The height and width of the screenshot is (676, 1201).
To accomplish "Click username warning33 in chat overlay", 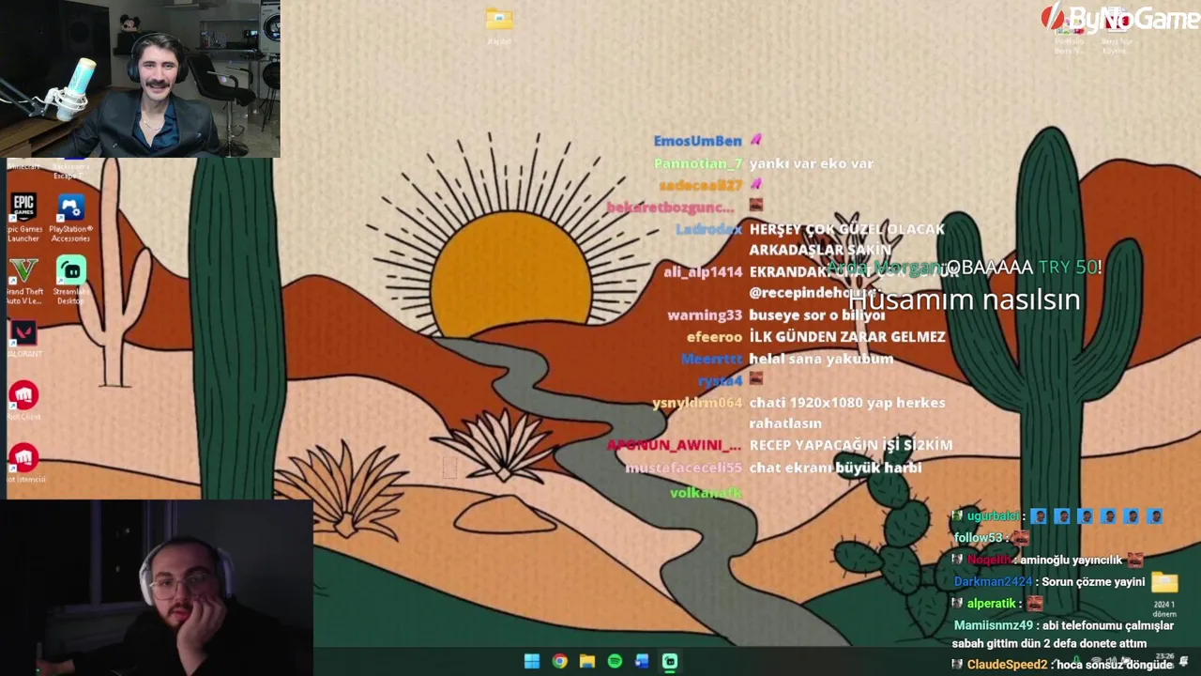I will pyautogui.click(x=705, y=315).
